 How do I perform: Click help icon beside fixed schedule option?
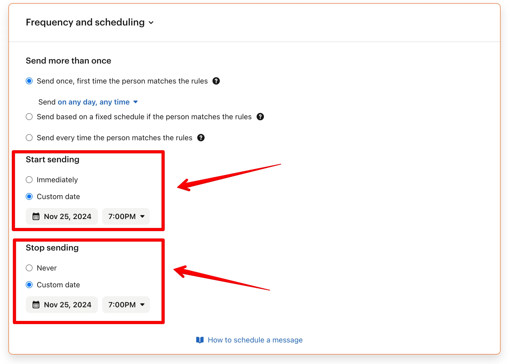point(260,117)
